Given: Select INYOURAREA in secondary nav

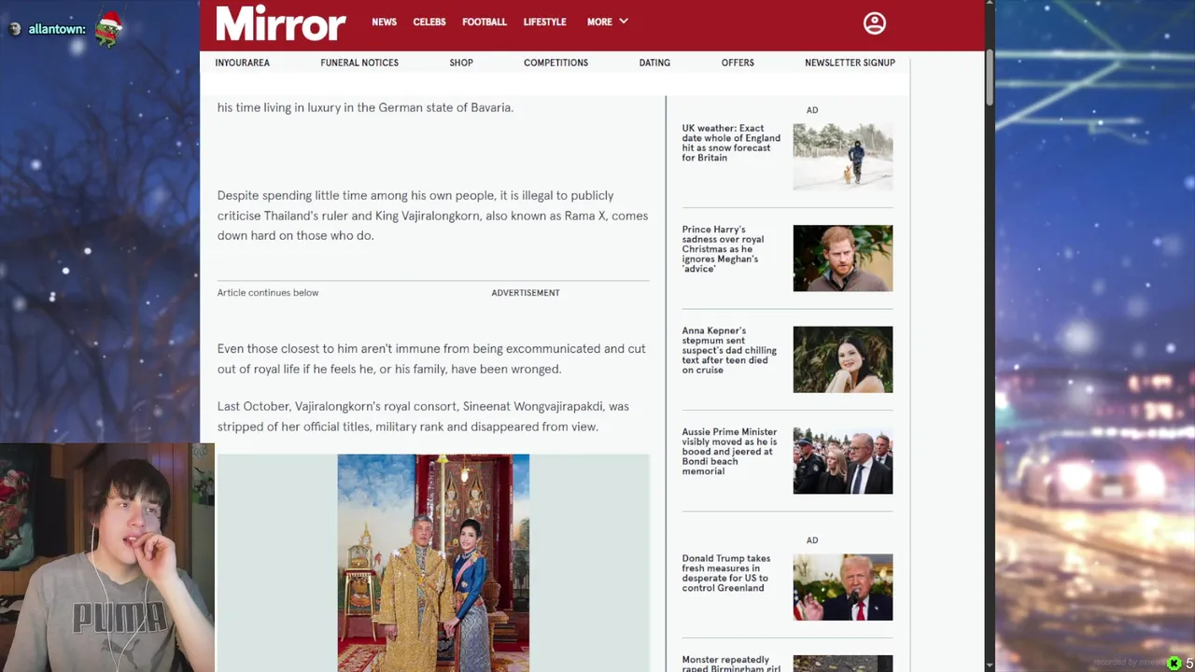Looking at the screenshot, I should click(242, 63).
